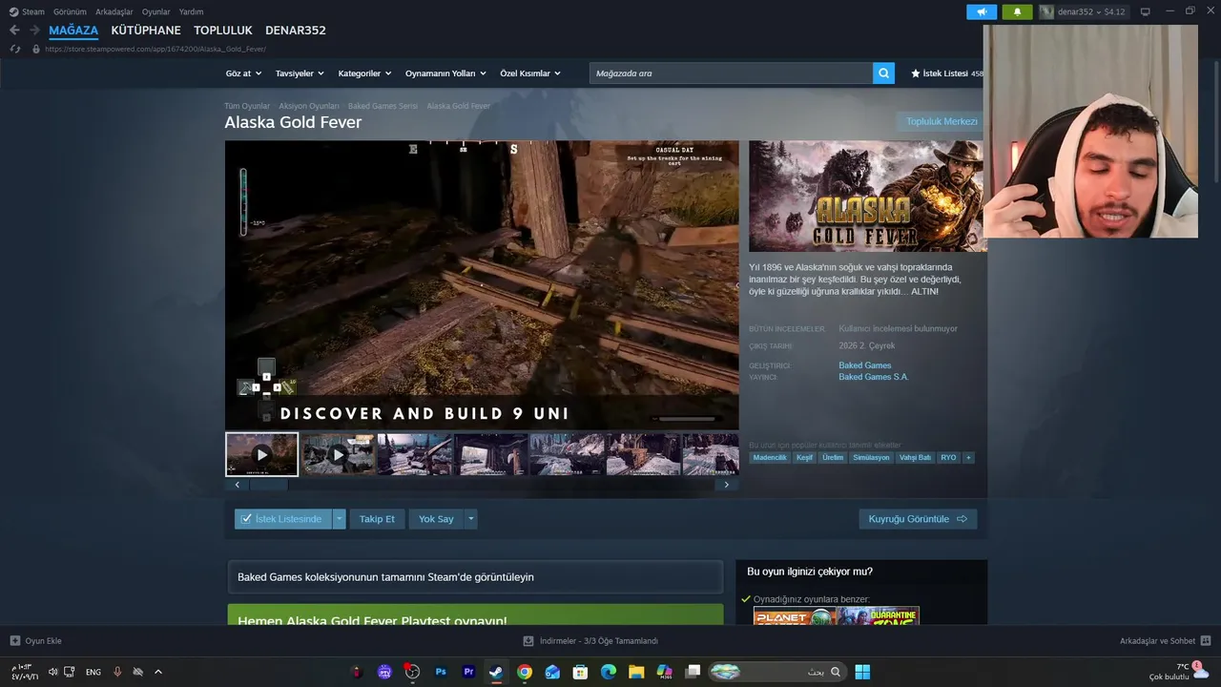The image size is (1221, 687).
Task: Open the Arkadaşlar menu
Action: (x=114, y=11)
